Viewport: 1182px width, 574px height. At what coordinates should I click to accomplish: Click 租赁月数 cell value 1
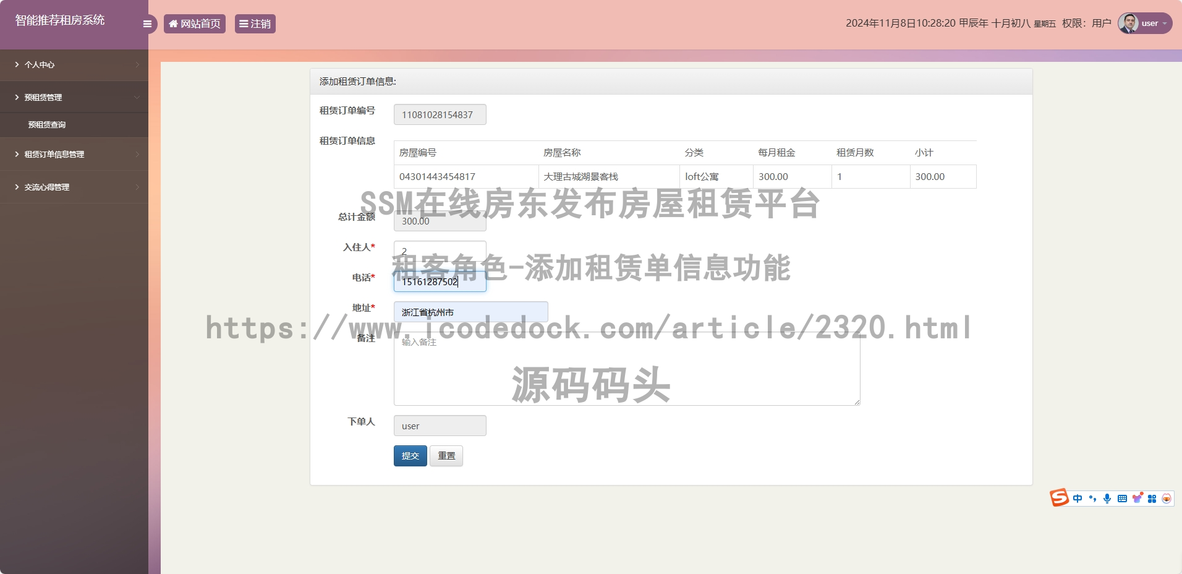871,177
